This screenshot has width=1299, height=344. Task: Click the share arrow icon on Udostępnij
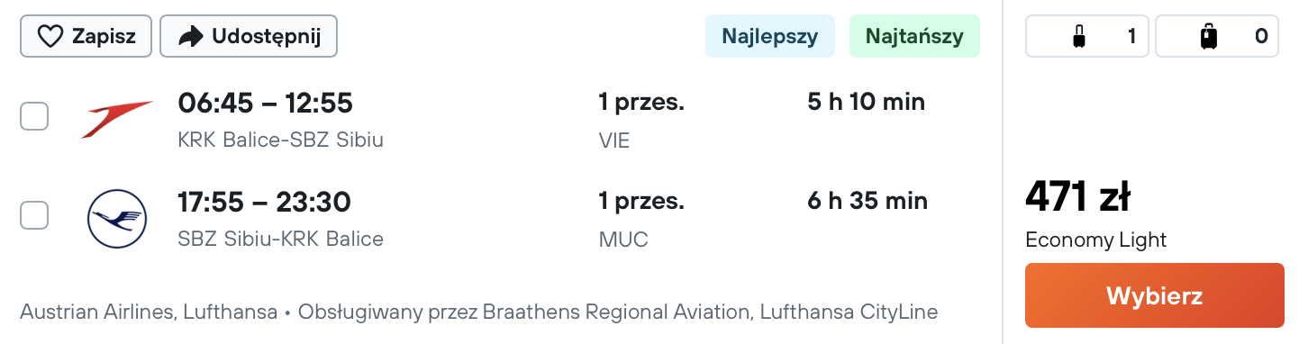(x=191, y=37)
